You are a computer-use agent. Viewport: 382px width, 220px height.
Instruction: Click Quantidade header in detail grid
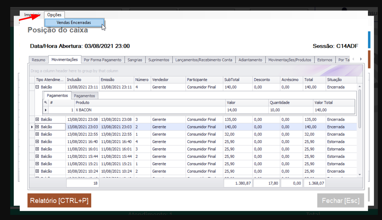tap(290, 102)
